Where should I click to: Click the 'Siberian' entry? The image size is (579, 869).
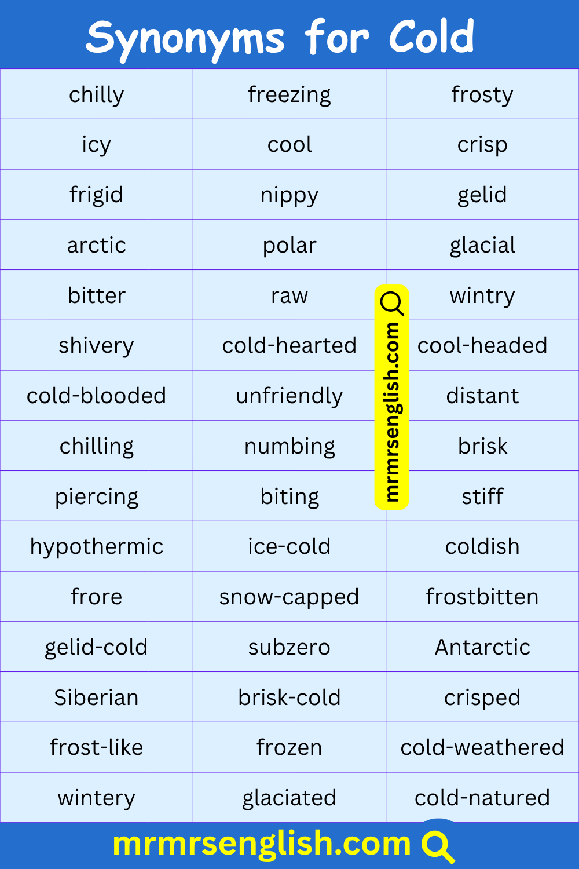97,698
